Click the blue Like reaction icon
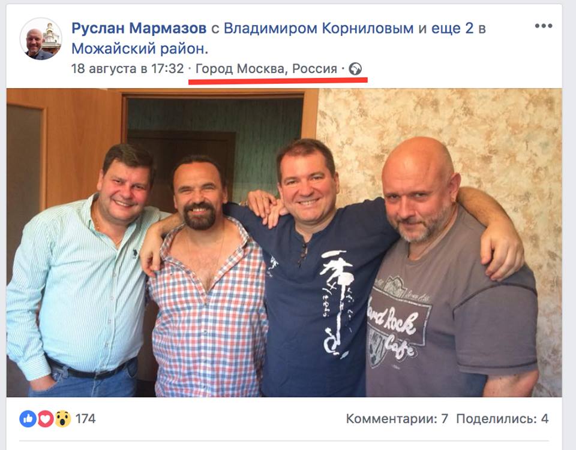The image size is (576, 450). [28, 418]
